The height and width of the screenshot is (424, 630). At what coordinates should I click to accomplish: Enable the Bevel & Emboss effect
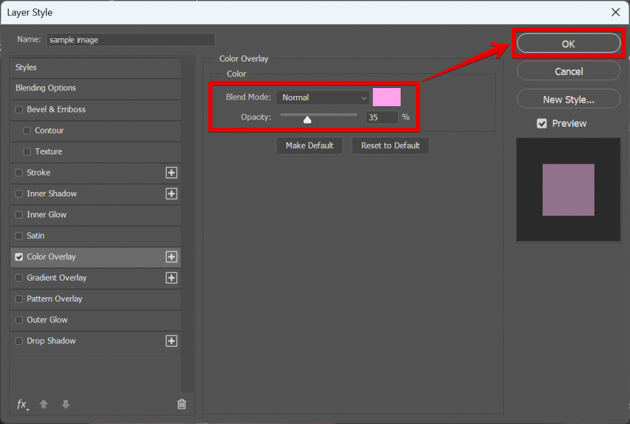[x=18, y=110]
